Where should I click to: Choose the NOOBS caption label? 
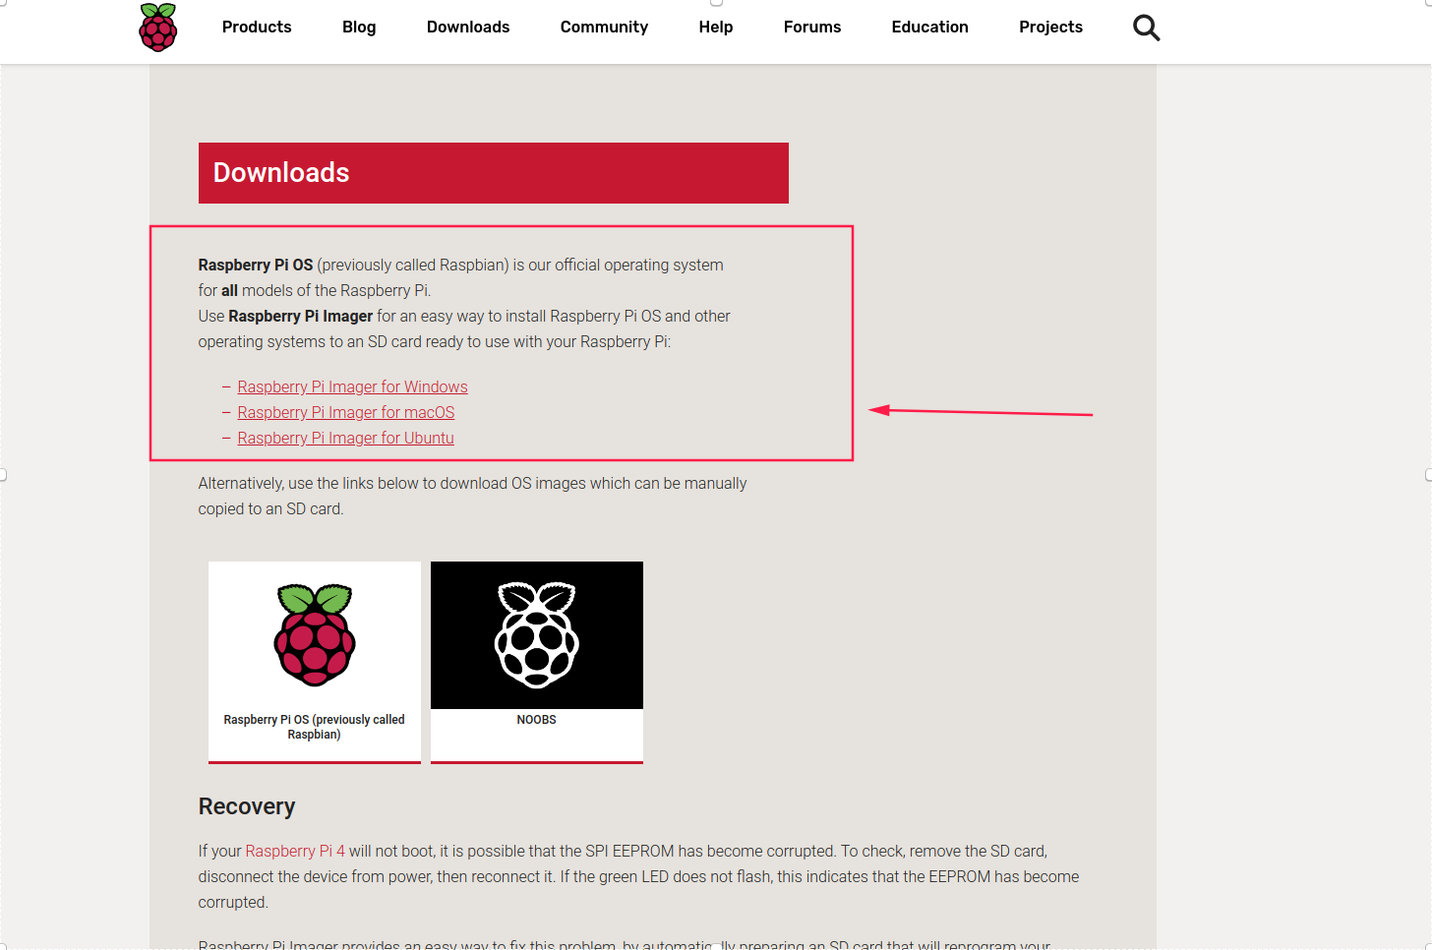(x=537, y=720)
